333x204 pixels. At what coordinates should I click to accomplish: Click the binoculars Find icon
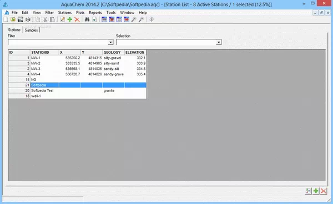pos(87,19)
